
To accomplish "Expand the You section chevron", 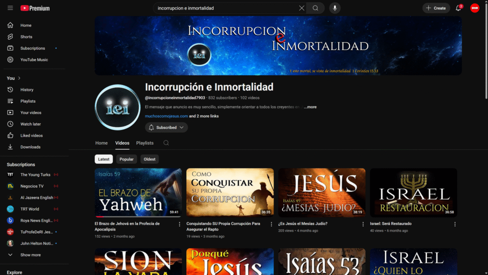I will pyautogui.click(x=19, y=78).
